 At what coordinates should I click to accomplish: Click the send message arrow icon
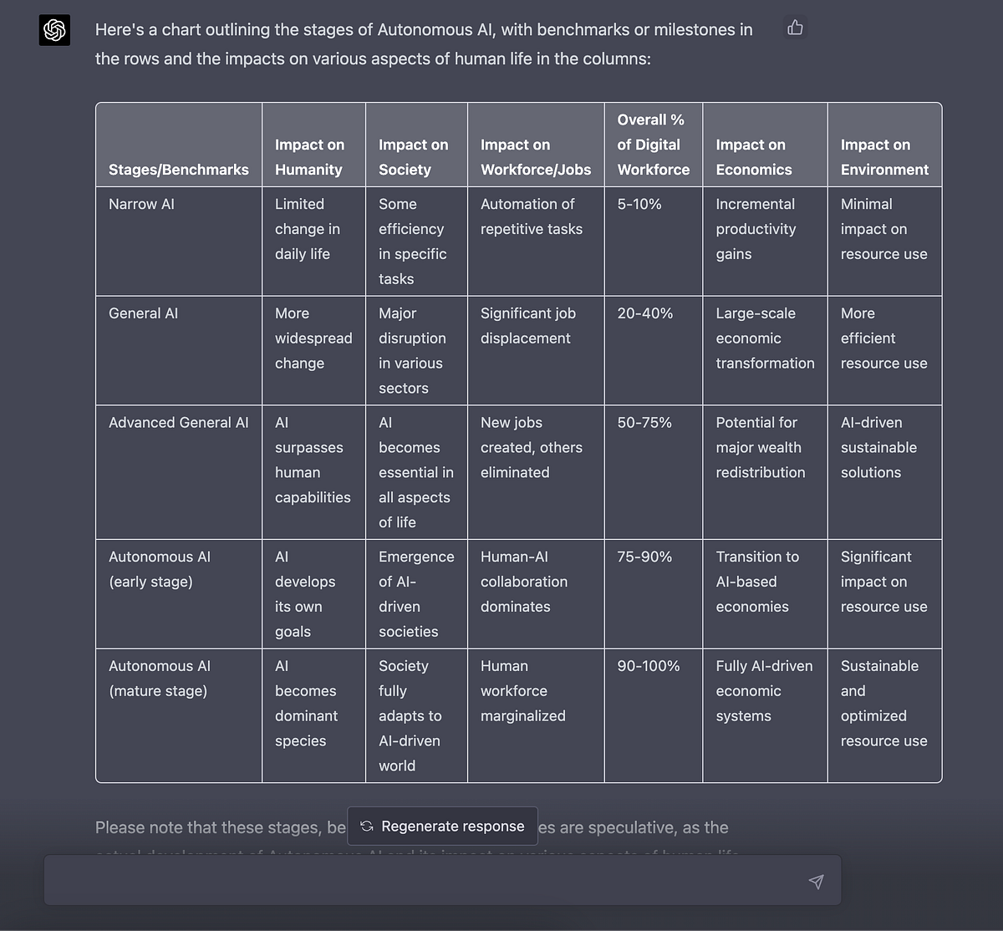[x=817, y=881]
